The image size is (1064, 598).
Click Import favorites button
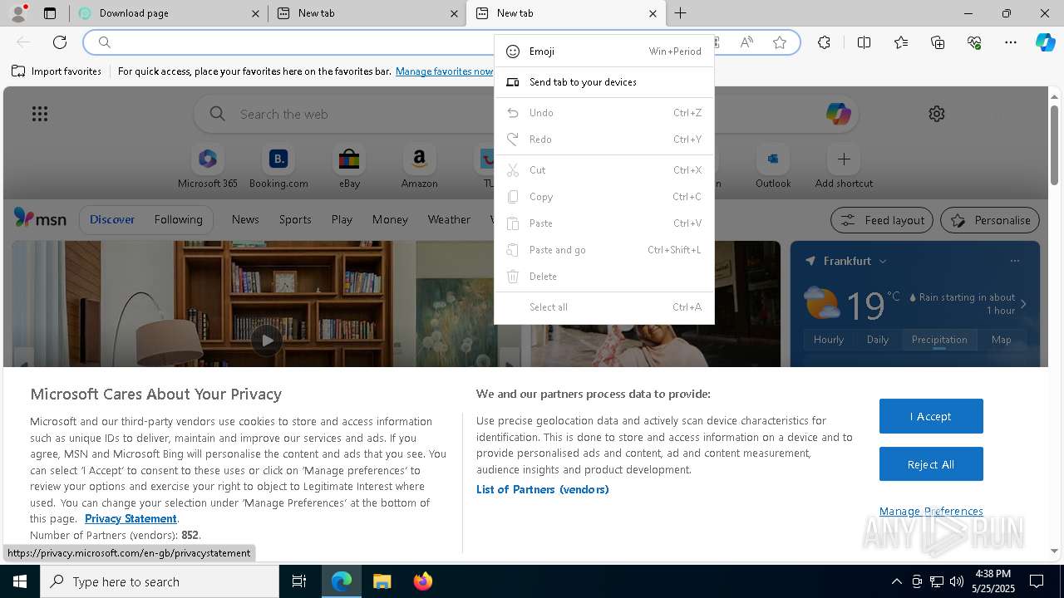click(57, 71)
